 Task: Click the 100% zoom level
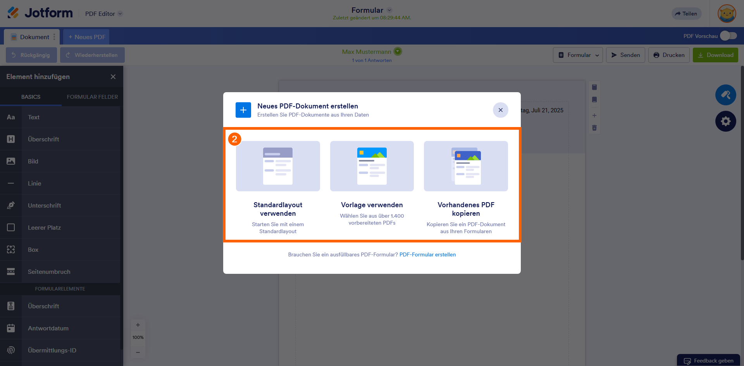click(138, 337)
